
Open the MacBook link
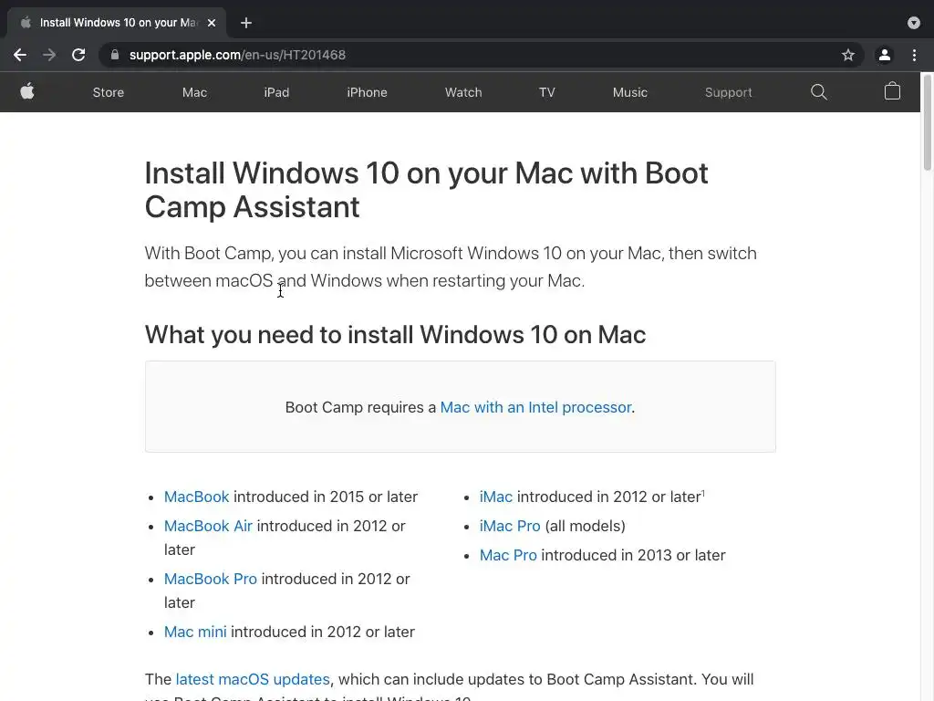point(197,497)
